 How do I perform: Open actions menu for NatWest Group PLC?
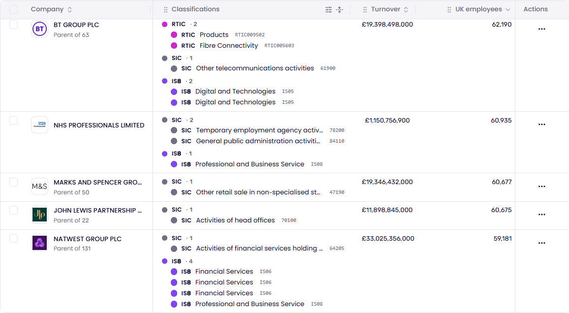[x=542, y=243]
